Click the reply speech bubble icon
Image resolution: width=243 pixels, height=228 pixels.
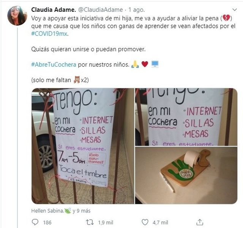(x=35, y=222)
